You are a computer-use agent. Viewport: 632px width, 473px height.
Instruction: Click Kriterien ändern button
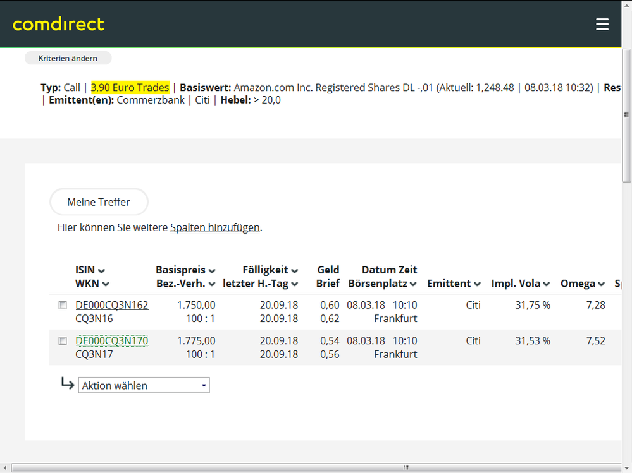[68, 58]
